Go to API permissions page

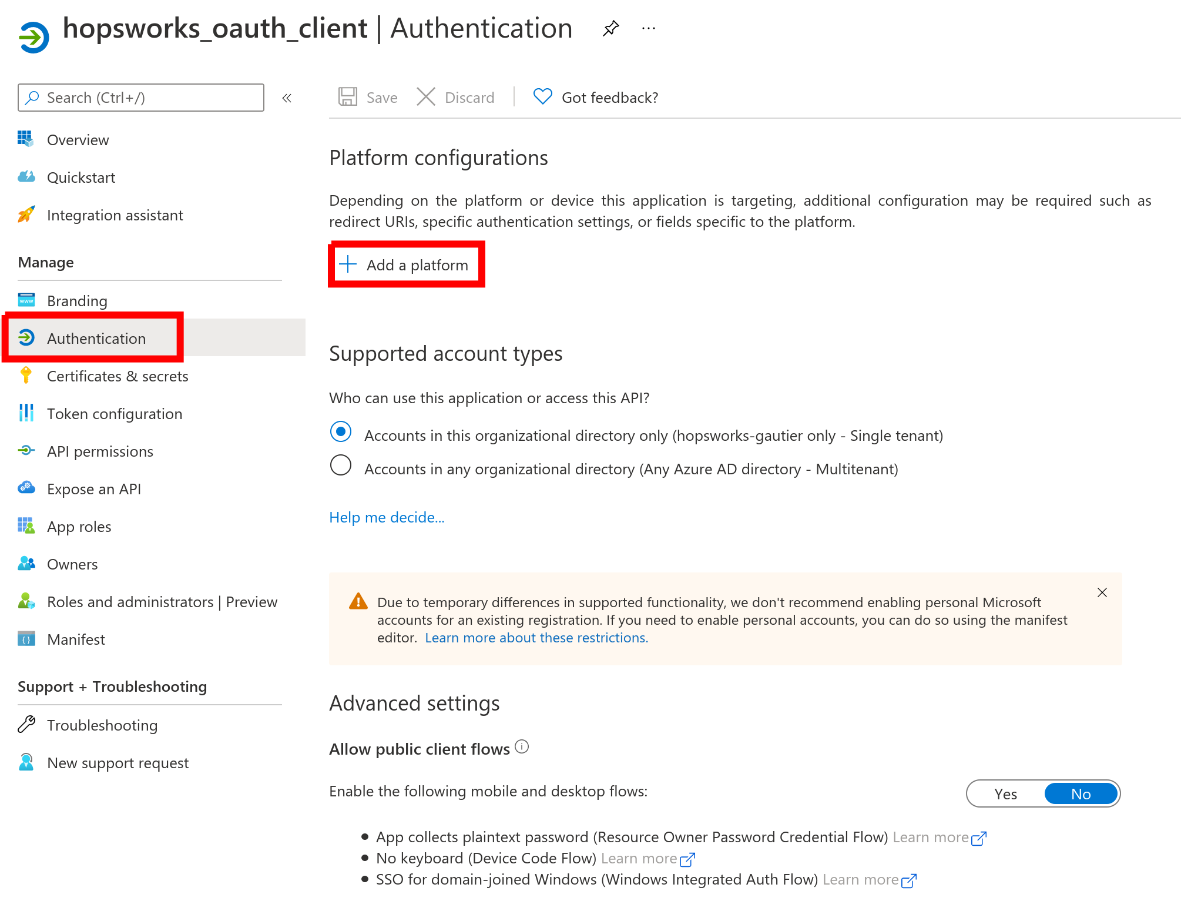pyautogui.click(x=100, y=451)
